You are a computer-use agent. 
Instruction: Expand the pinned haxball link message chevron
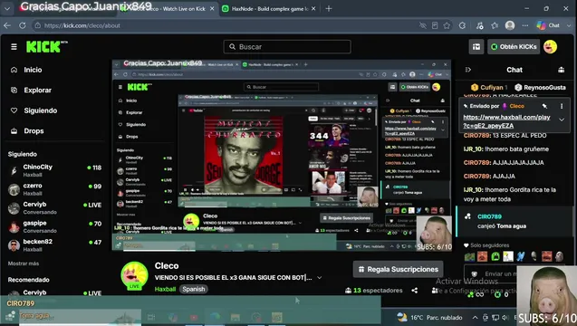tap(562, 120)
